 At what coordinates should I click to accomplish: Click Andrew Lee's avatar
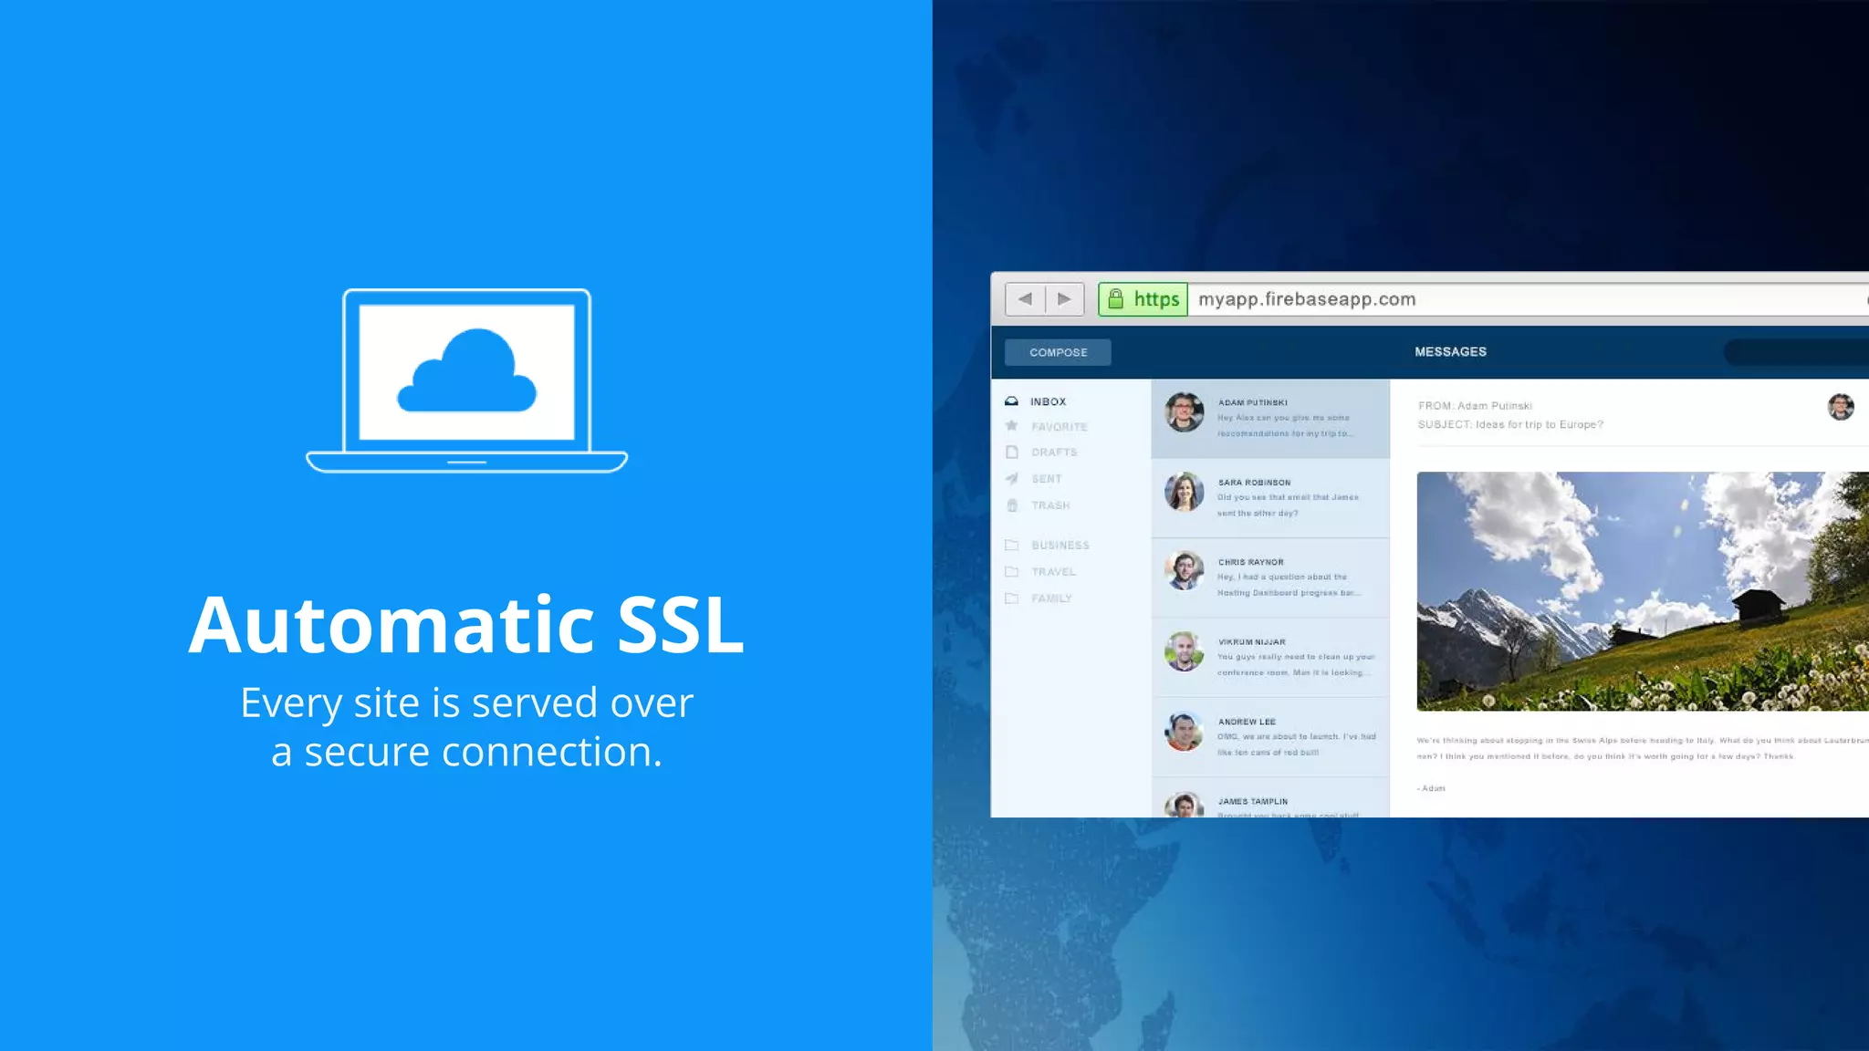(x=1184, y=731)
